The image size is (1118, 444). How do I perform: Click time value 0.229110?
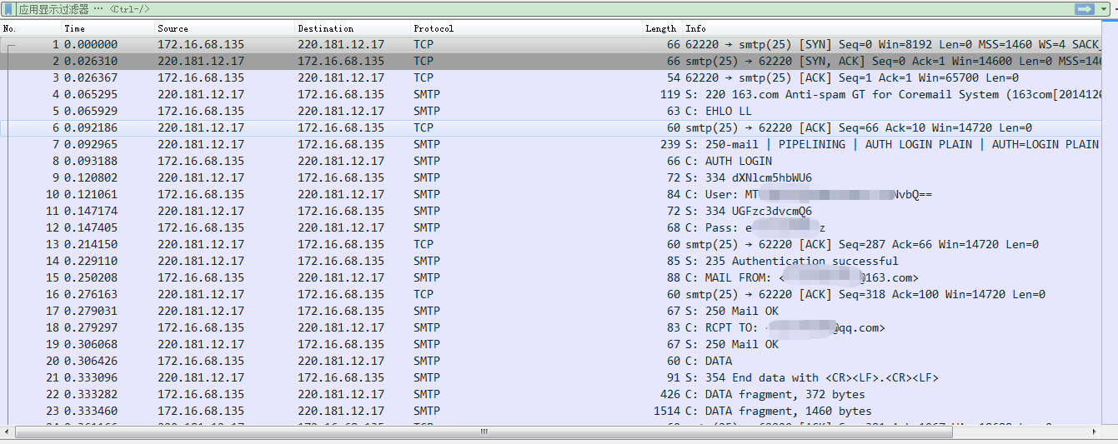[91, 261]
